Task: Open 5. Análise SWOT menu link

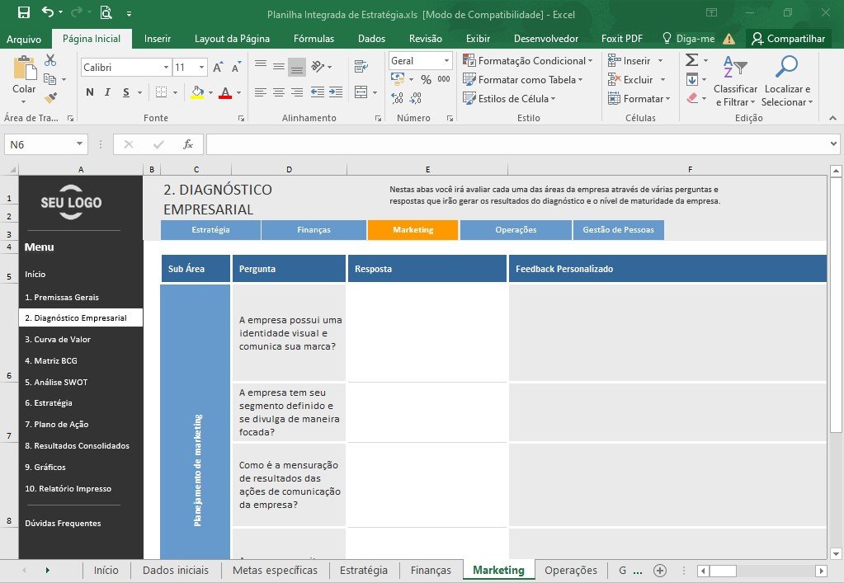Action: [x=56, y=383]
